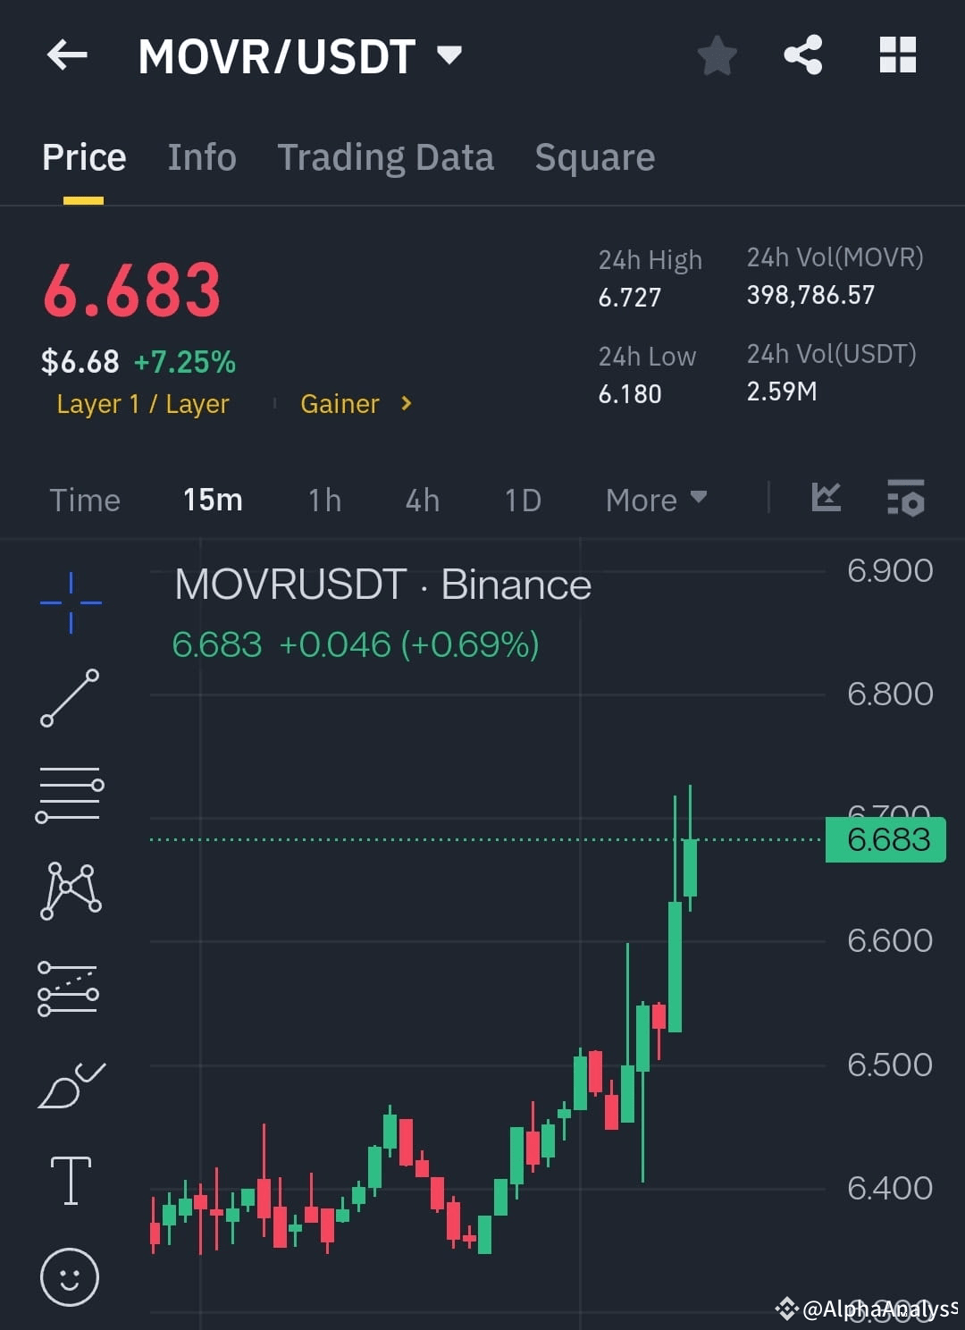The image size is (965, 1330).
Task: Select the trend line drawing tool
Action: click(x=70, y=699)
